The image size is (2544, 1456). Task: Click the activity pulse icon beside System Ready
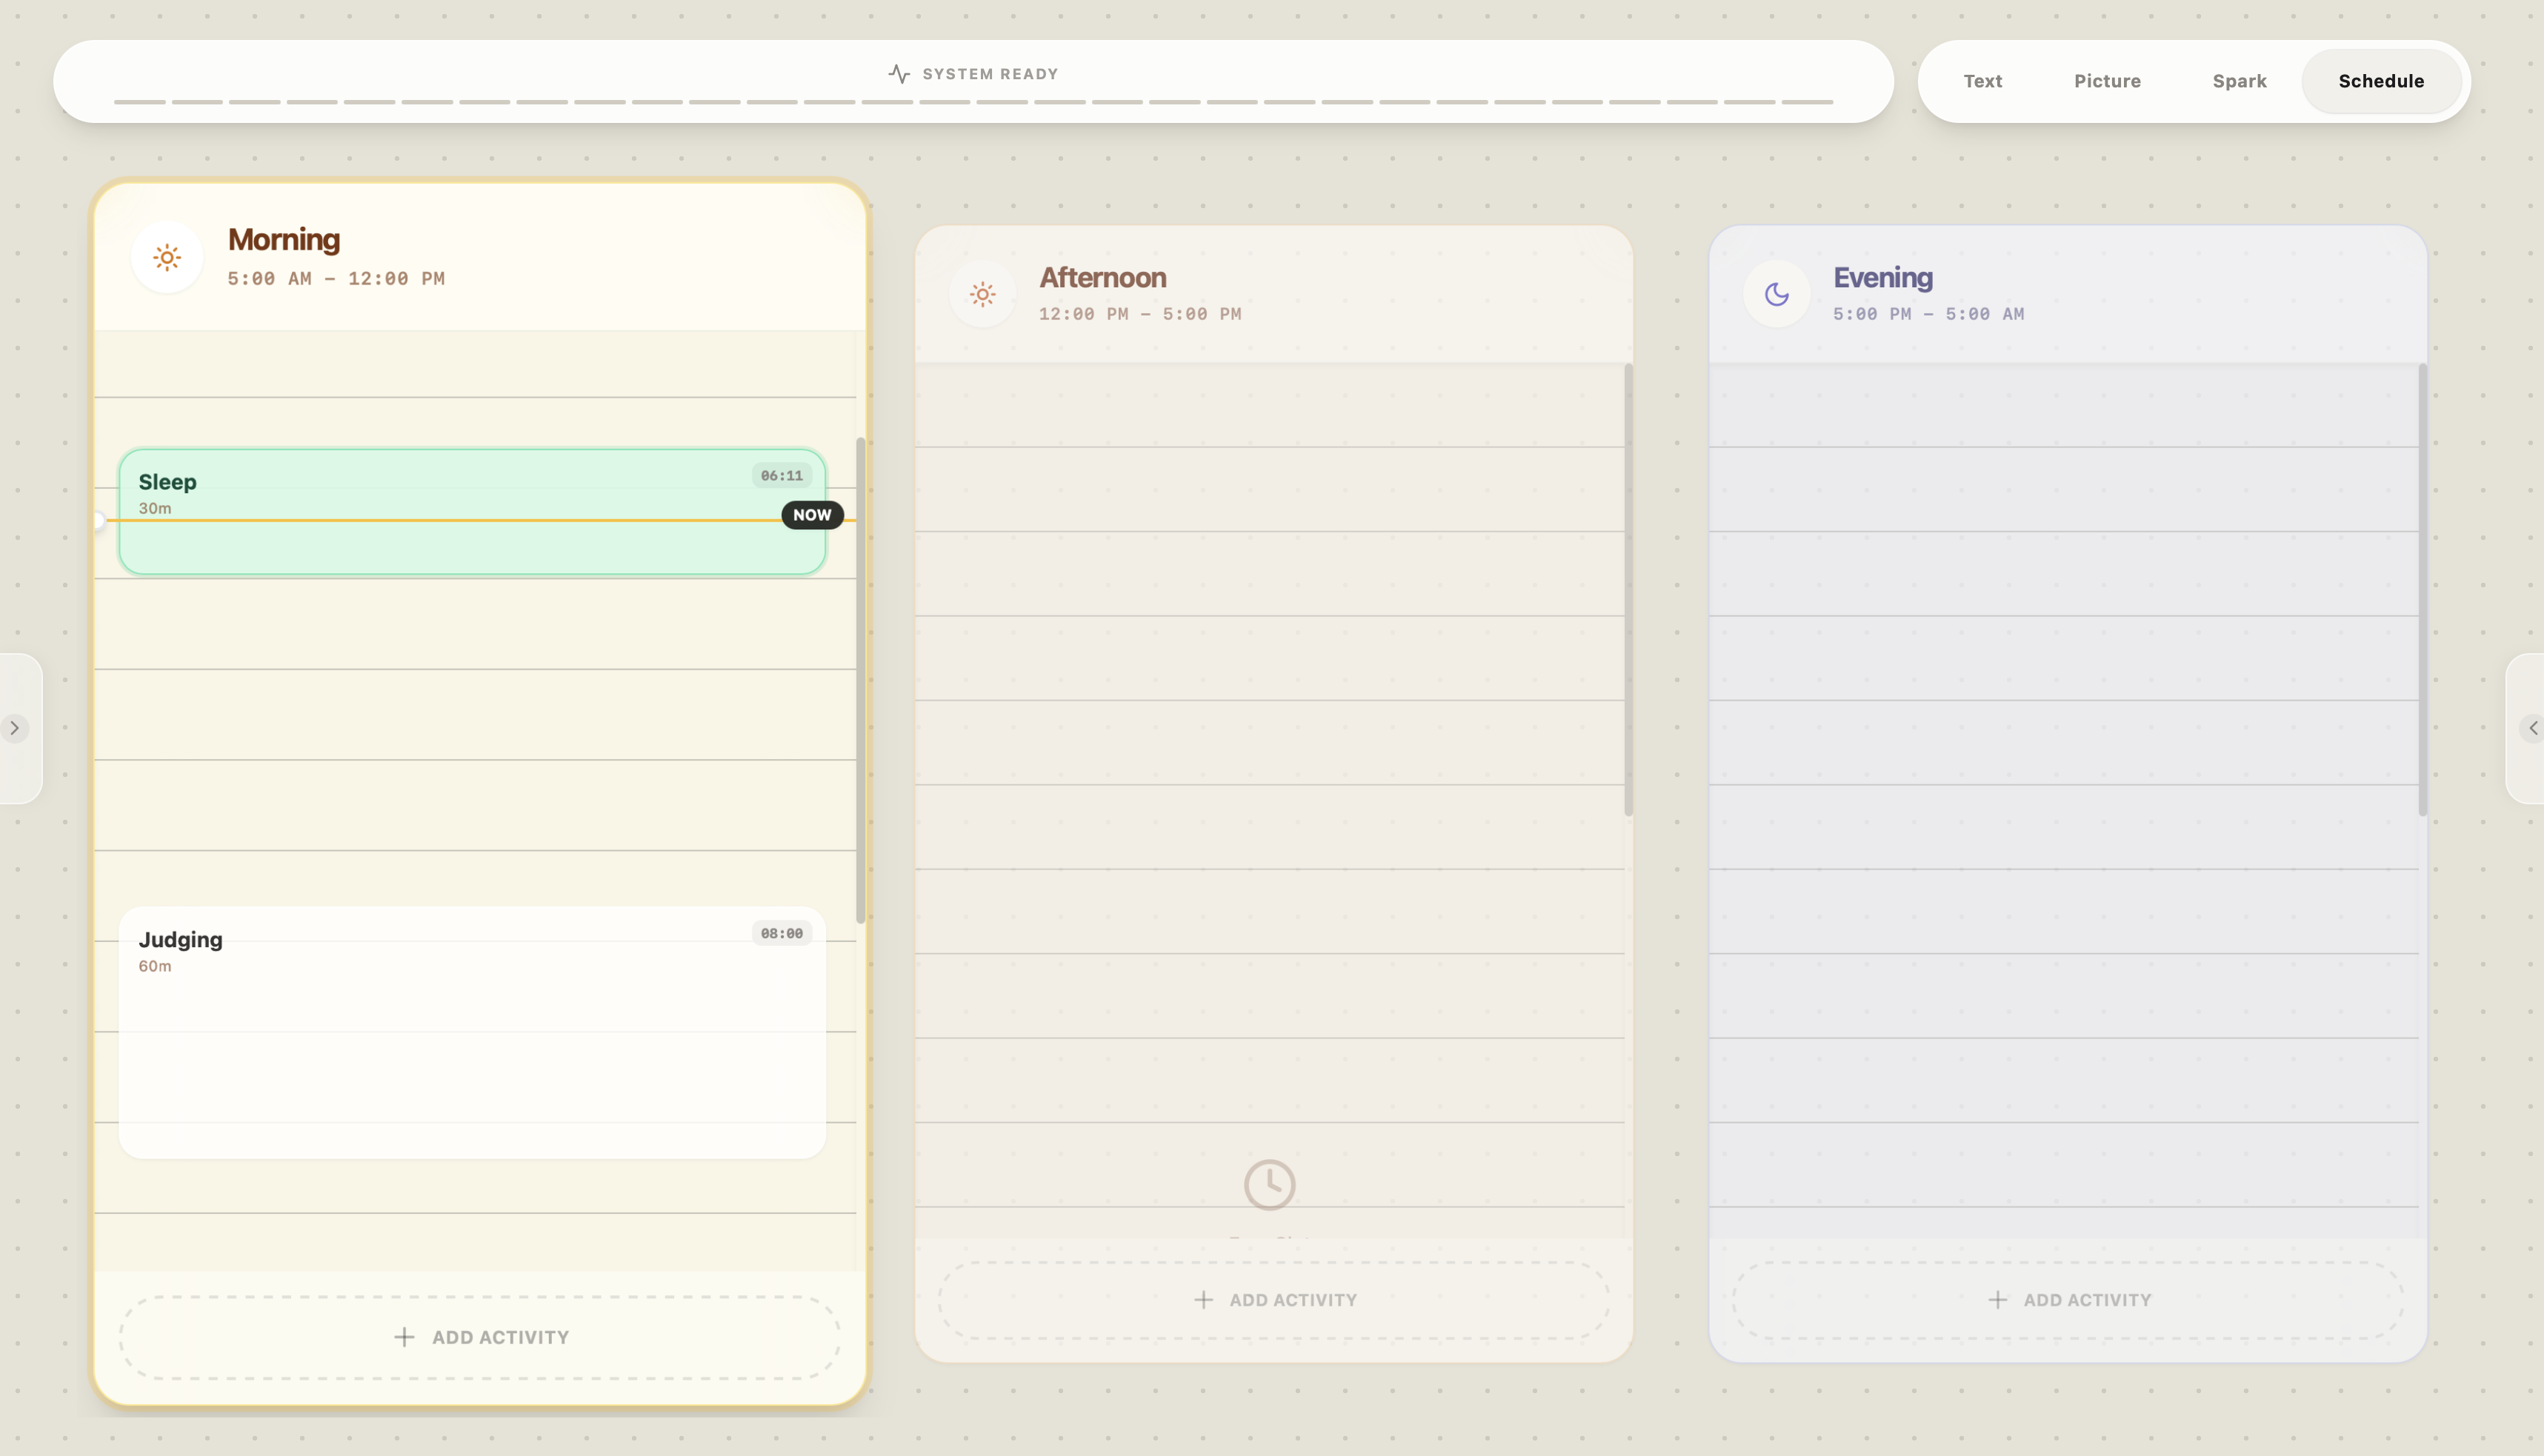(899, 74)
